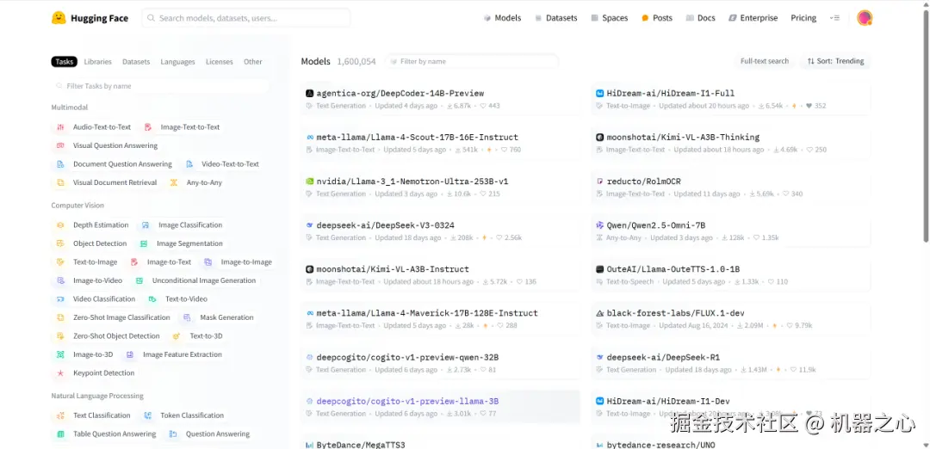This screenshot has height=449, width=930.
Task: Select the Tasks filter tab
Action: point(64,62)
